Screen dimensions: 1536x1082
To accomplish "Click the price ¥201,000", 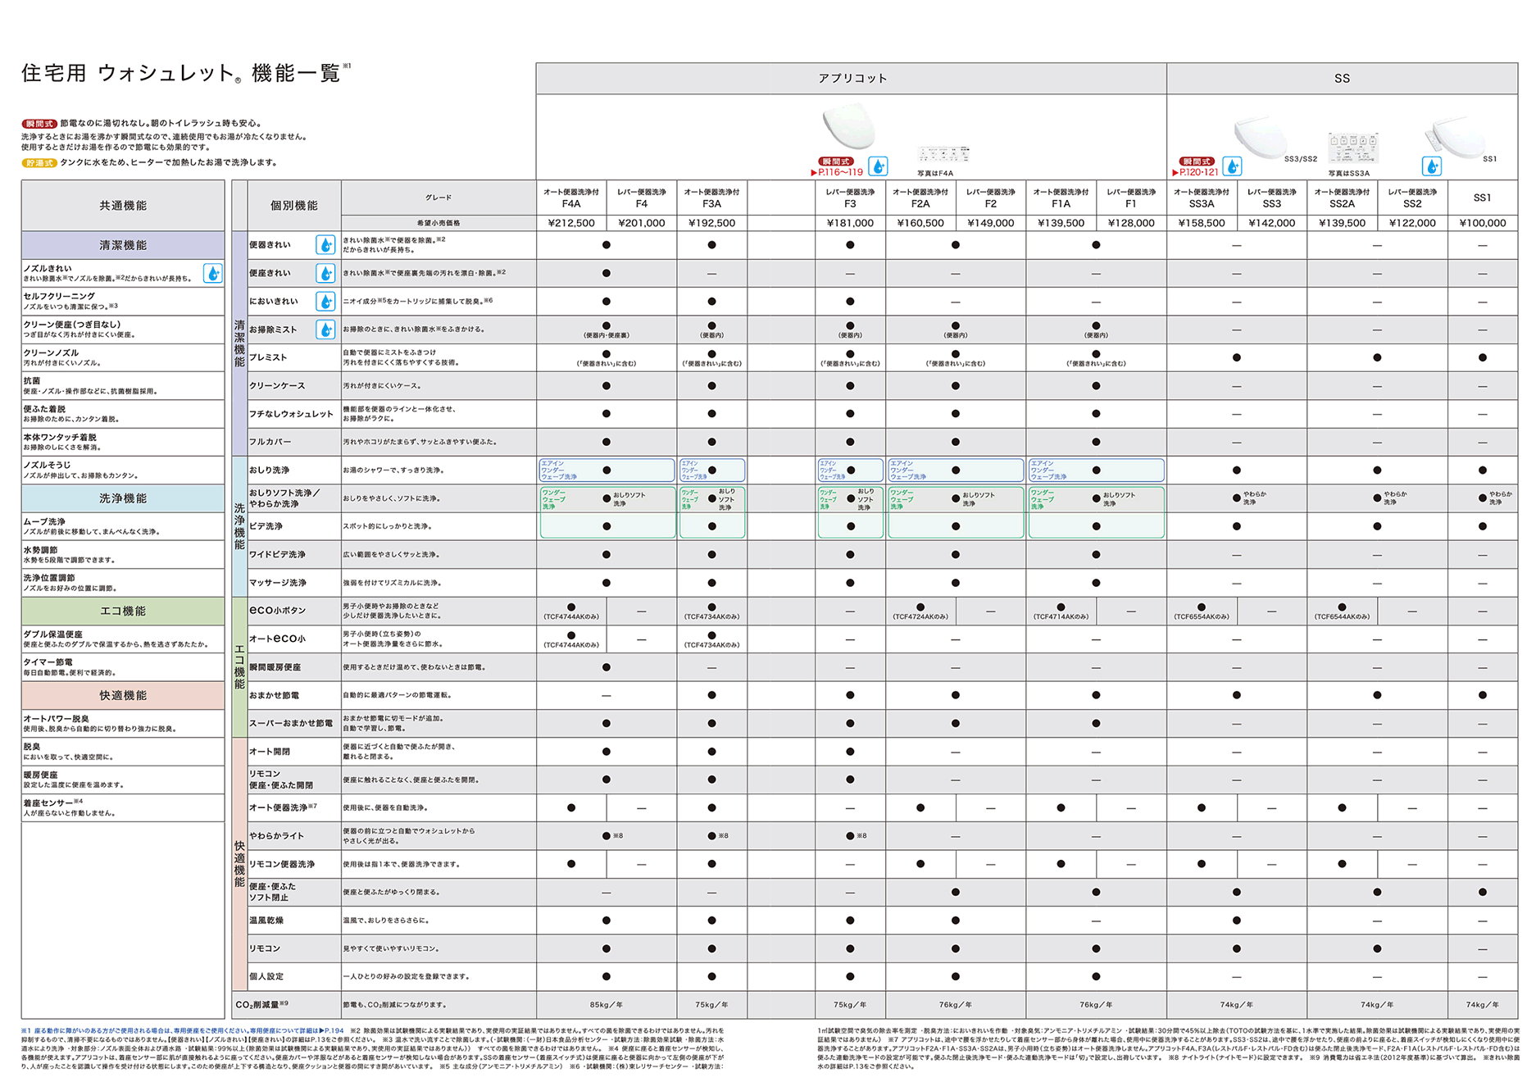I will (x=642, y=223).
